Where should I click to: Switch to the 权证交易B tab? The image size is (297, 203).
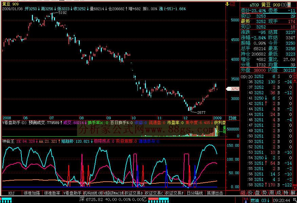[134, 193]
